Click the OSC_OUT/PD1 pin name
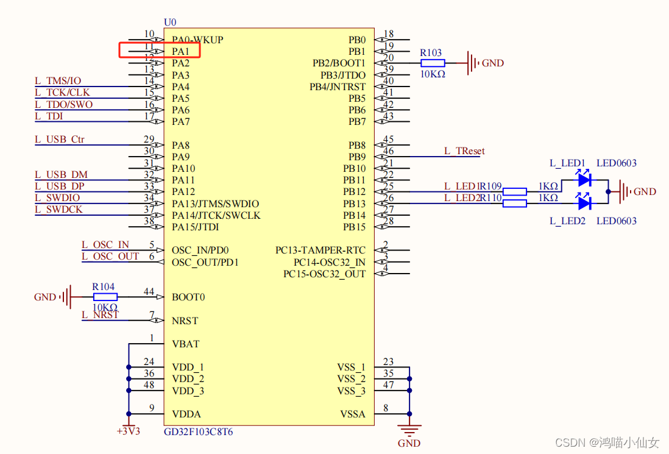This screenshot has width=669, height=454. (x=205, y=262)
